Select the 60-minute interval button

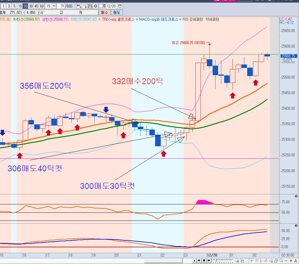coord(42,6)
